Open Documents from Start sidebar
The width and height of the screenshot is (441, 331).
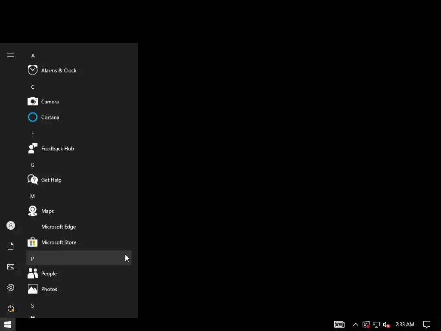(x=11, y=246)
